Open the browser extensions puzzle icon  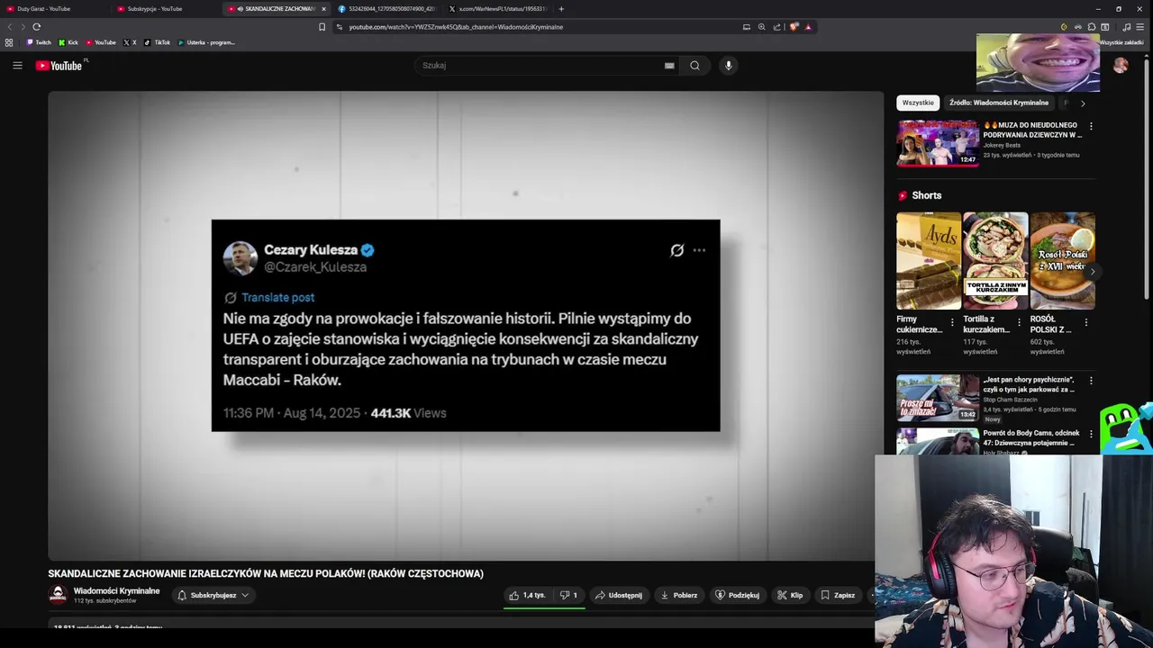click(1092, 27)
